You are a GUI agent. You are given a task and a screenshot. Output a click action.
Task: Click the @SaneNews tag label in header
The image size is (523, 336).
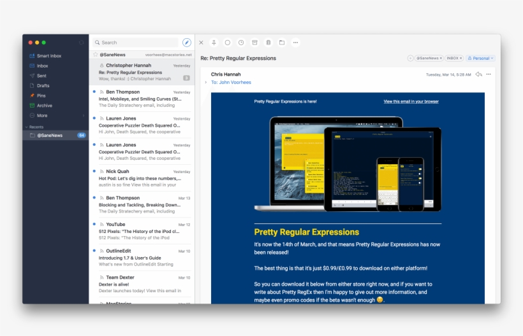tap(427, 58)
